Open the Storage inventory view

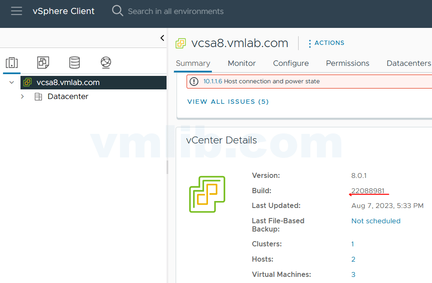(75, 63)
